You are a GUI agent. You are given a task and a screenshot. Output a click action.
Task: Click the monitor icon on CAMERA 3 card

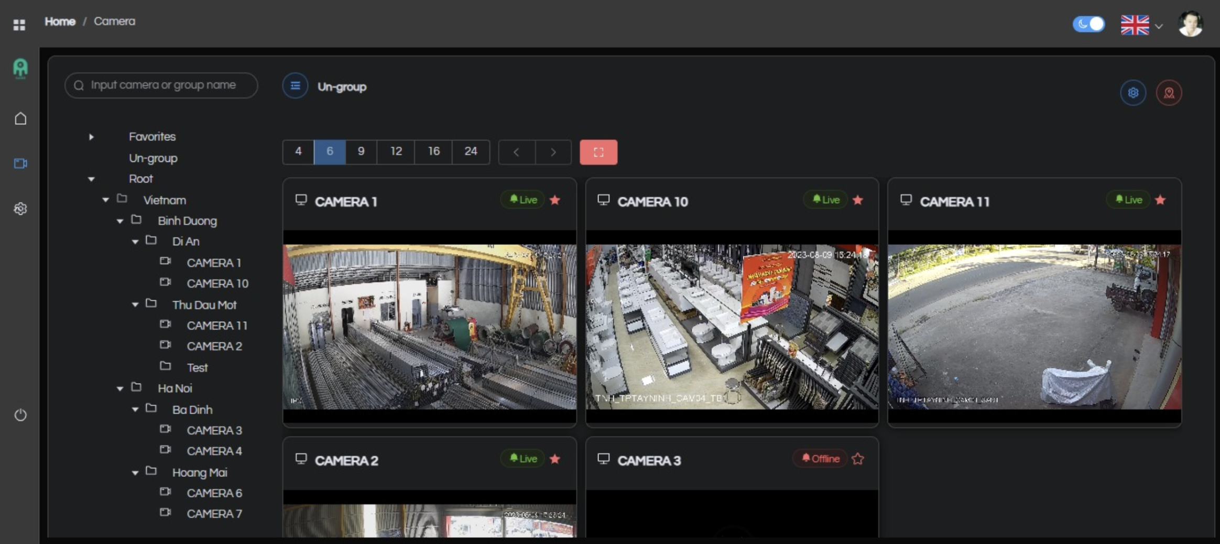tap(604, 459)
